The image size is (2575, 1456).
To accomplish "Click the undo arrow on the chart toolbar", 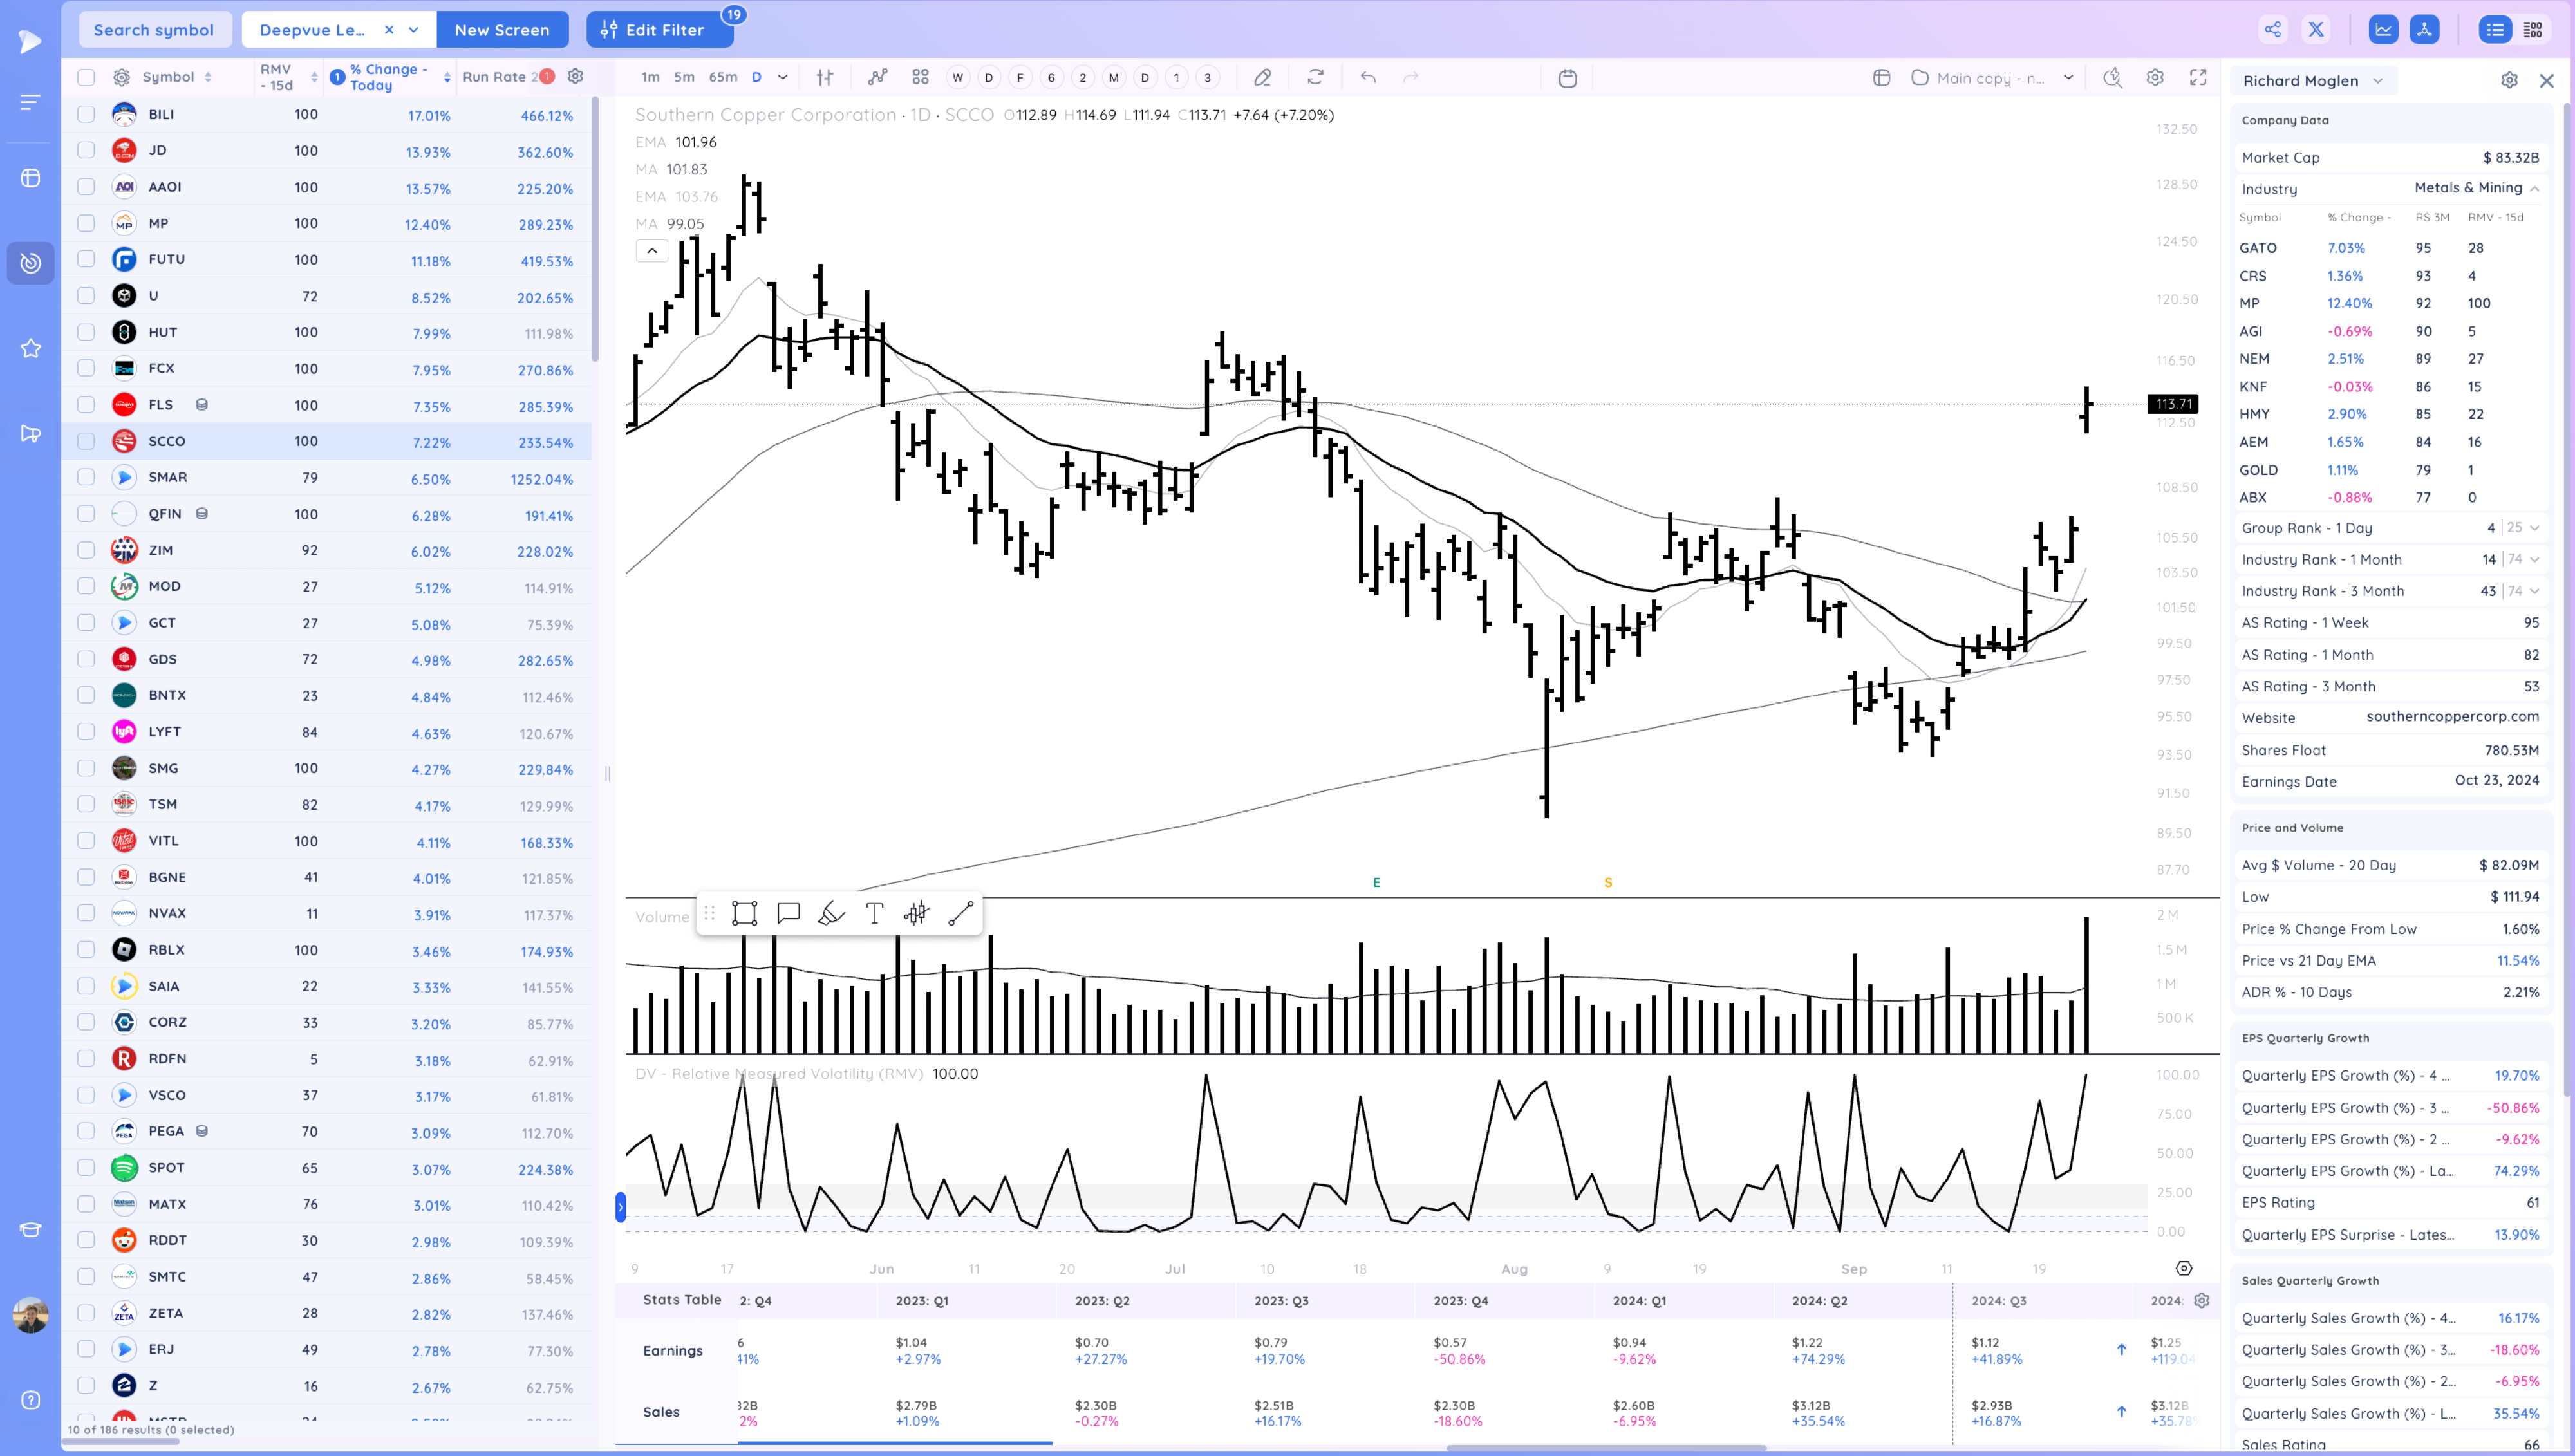I will click(x=1367, y=77).
